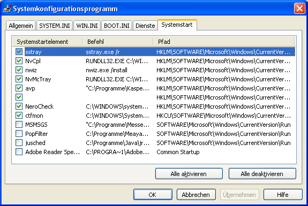Select the ctfmon entry name
The width and height of the screenshot is (308, 206).
pos(34,116)
